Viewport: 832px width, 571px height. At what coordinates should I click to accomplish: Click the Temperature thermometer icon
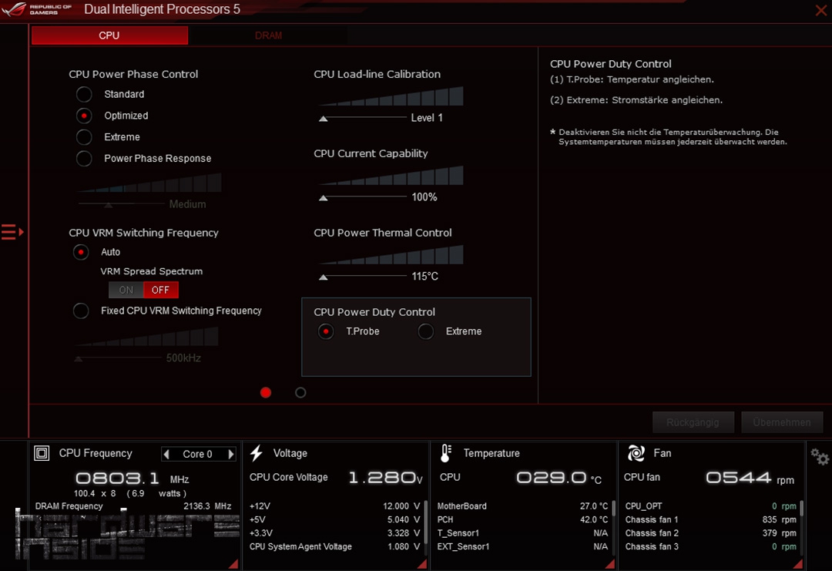(446, 453)
